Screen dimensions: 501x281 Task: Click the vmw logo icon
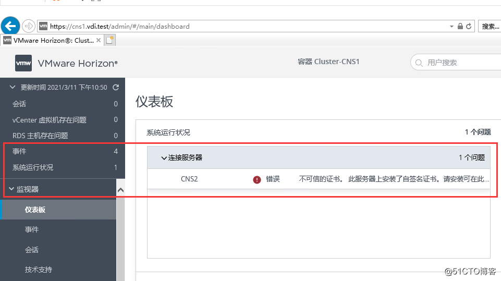tap(23, 63)
